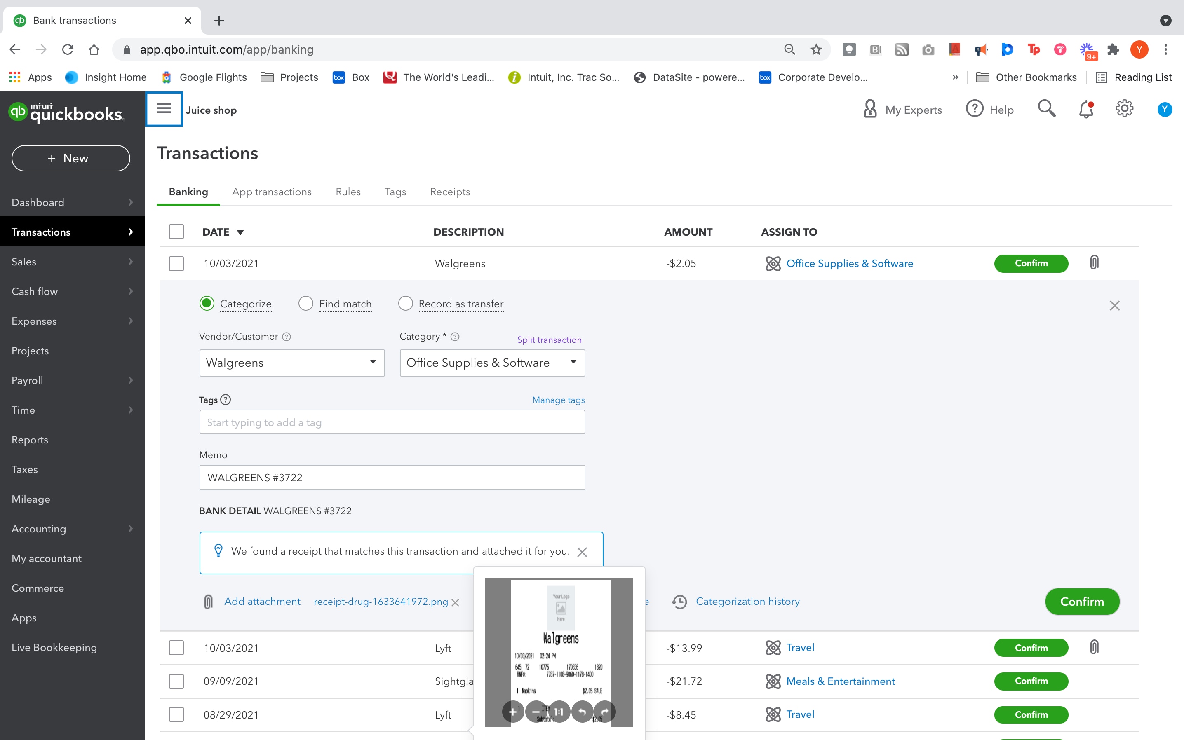Click the Walgreens receipt preview image

pos(559,652)
